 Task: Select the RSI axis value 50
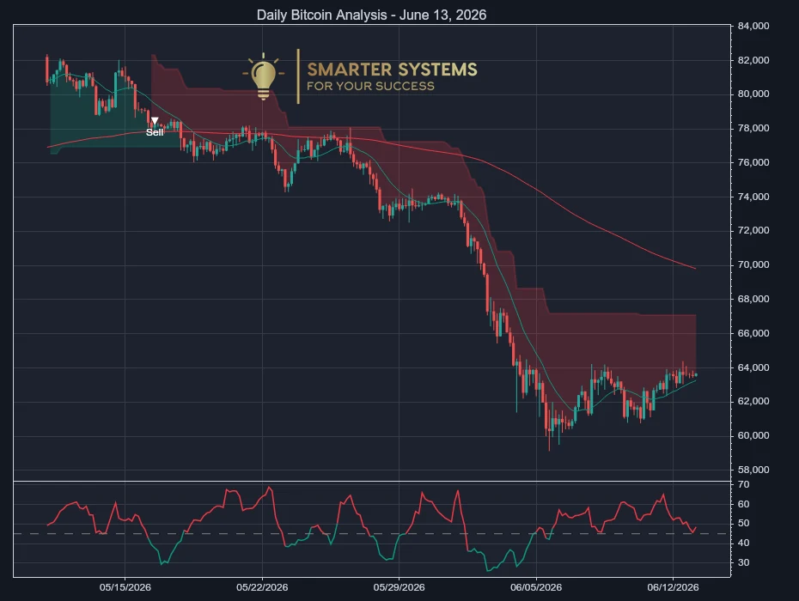pyautogui.click(x=743, y=523)
